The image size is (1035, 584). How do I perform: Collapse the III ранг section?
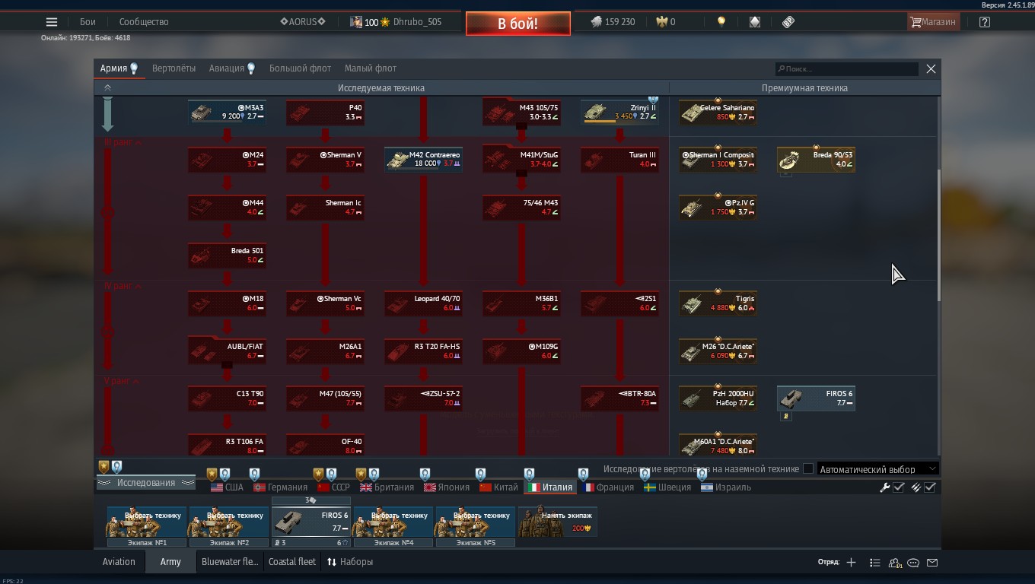[123, 142]
